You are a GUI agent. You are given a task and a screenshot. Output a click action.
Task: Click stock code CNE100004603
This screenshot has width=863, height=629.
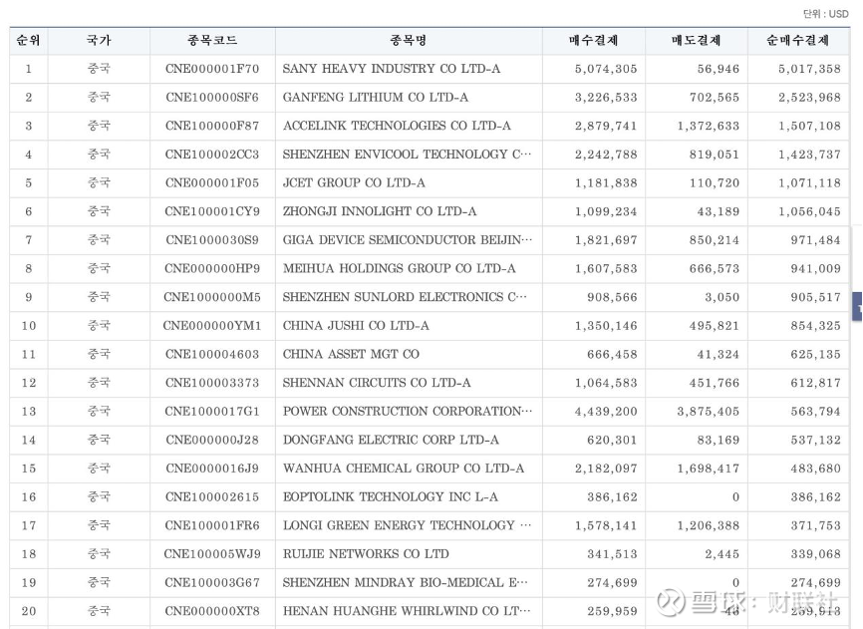coord(212,355)
